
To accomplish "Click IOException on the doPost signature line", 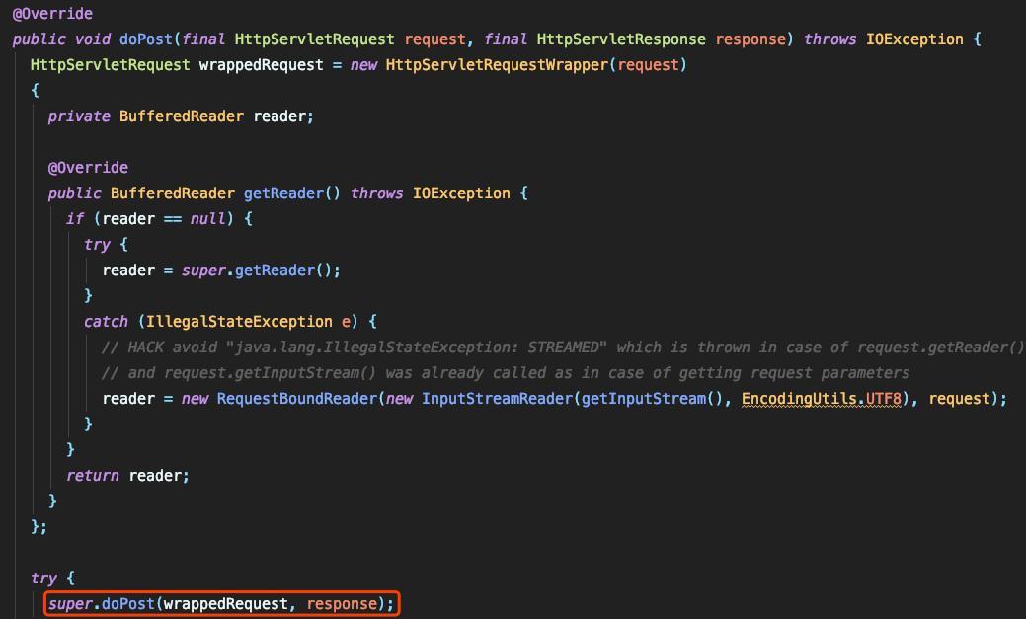I will pos(914,39).
